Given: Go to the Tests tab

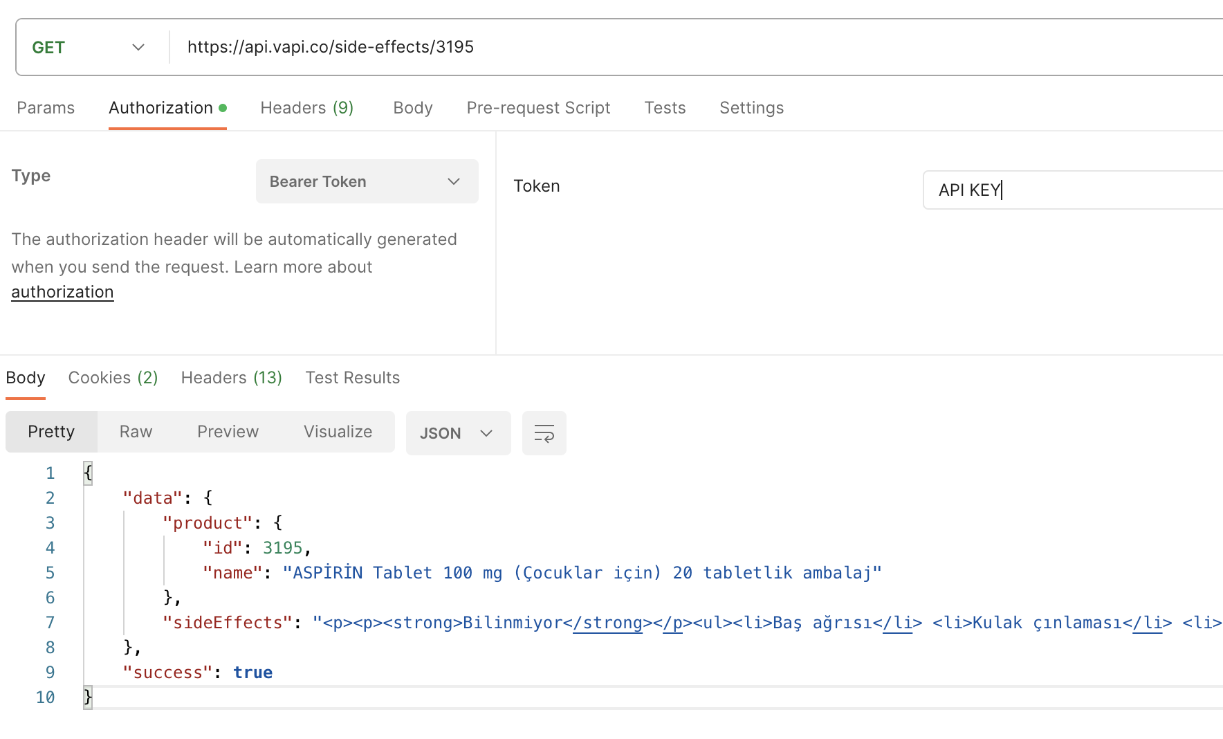Looking at the screenshot, I should coord(665,108).
